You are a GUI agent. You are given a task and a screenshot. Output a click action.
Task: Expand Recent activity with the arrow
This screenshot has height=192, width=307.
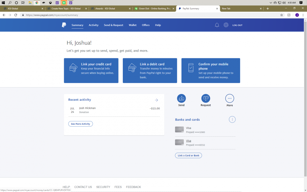[156, 100]
